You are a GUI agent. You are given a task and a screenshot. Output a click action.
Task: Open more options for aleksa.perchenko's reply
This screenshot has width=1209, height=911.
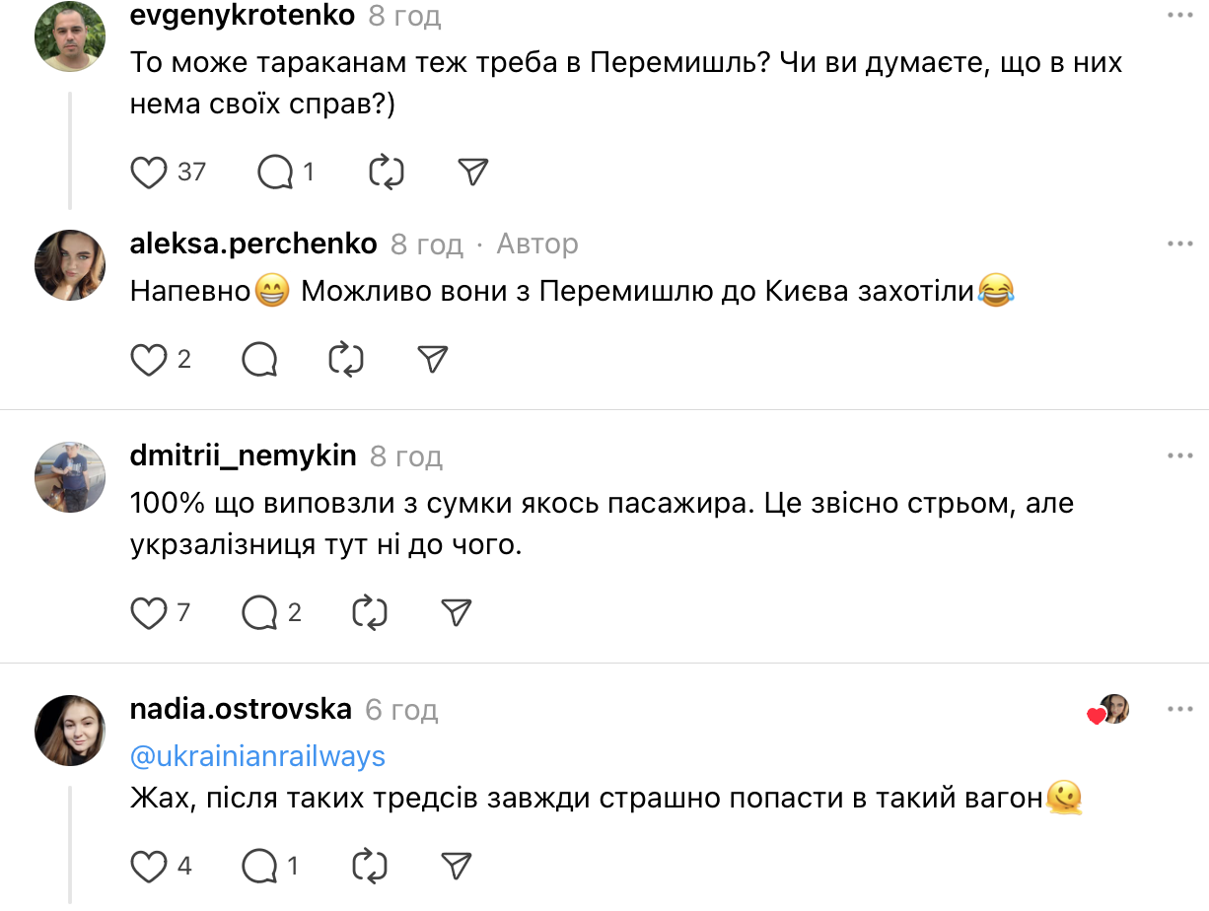[x=1179, y=244]
